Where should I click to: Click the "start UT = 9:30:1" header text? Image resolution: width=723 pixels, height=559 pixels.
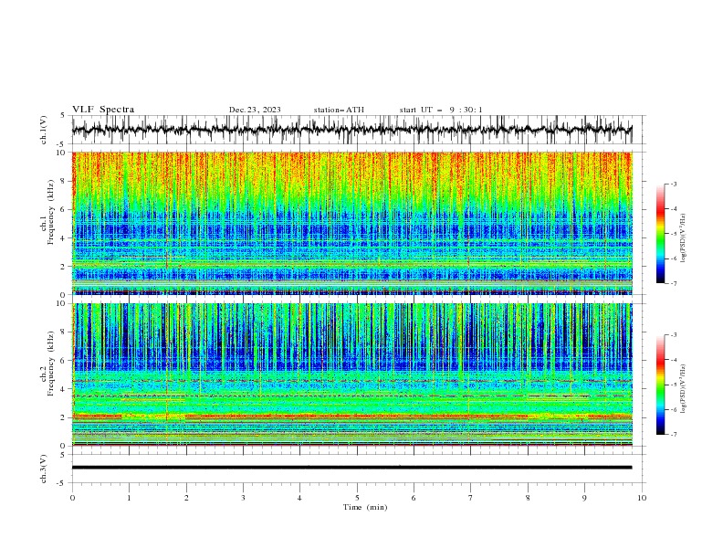441,110
